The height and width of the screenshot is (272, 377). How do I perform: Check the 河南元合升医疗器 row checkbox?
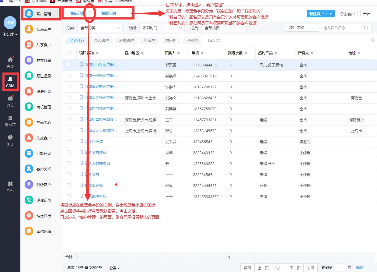(x=69, y=76)
